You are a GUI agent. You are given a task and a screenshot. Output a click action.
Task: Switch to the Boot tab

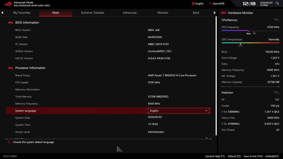coord(196,13)
